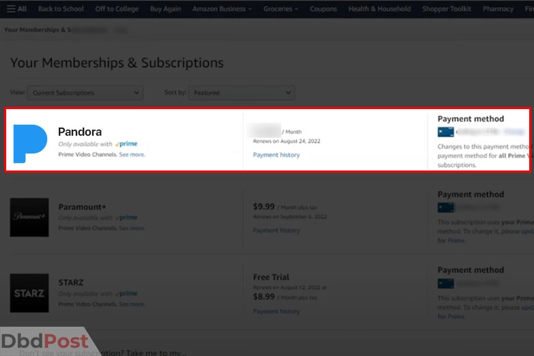Click See more under STARZ
The image size is (534, 356).
coord(132,304)
